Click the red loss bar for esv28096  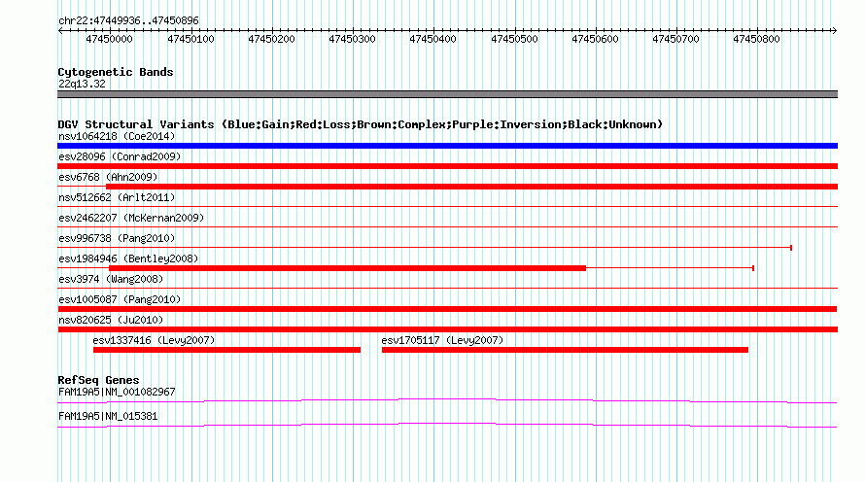click(447, 166)
